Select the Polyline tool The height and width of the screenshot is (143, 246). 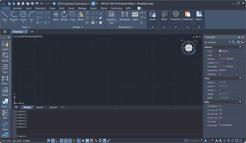[x=14, y=16]
